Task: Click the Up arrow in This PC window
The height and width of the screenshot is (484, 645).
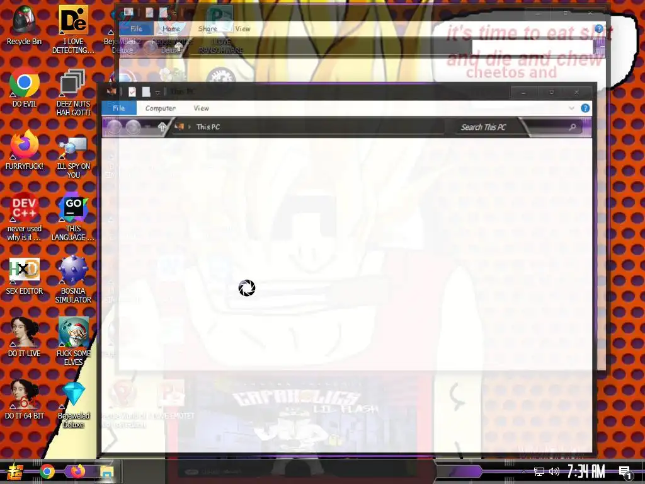Action: [x=162, y=127]
